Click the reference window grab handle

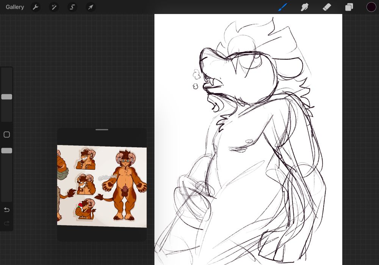(102, 129)
